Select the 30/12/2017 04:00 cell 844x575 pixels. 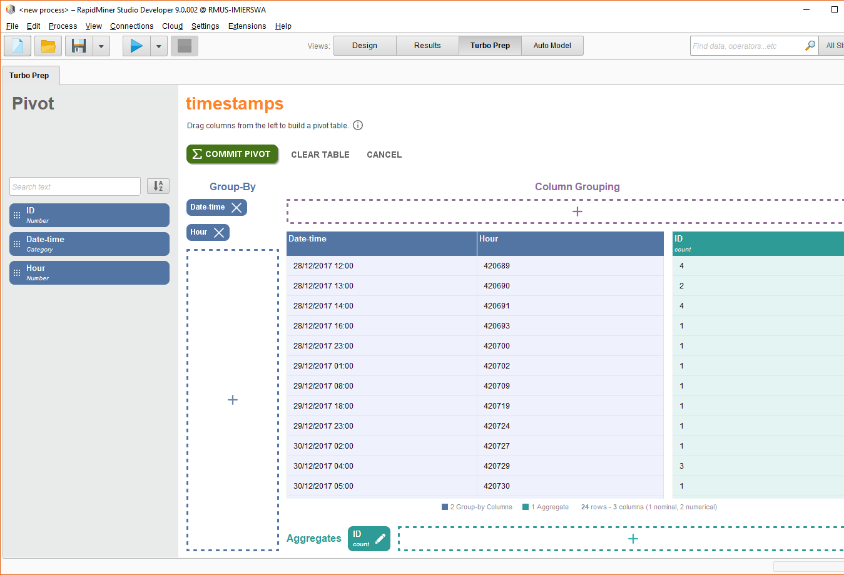coord(382,466)
